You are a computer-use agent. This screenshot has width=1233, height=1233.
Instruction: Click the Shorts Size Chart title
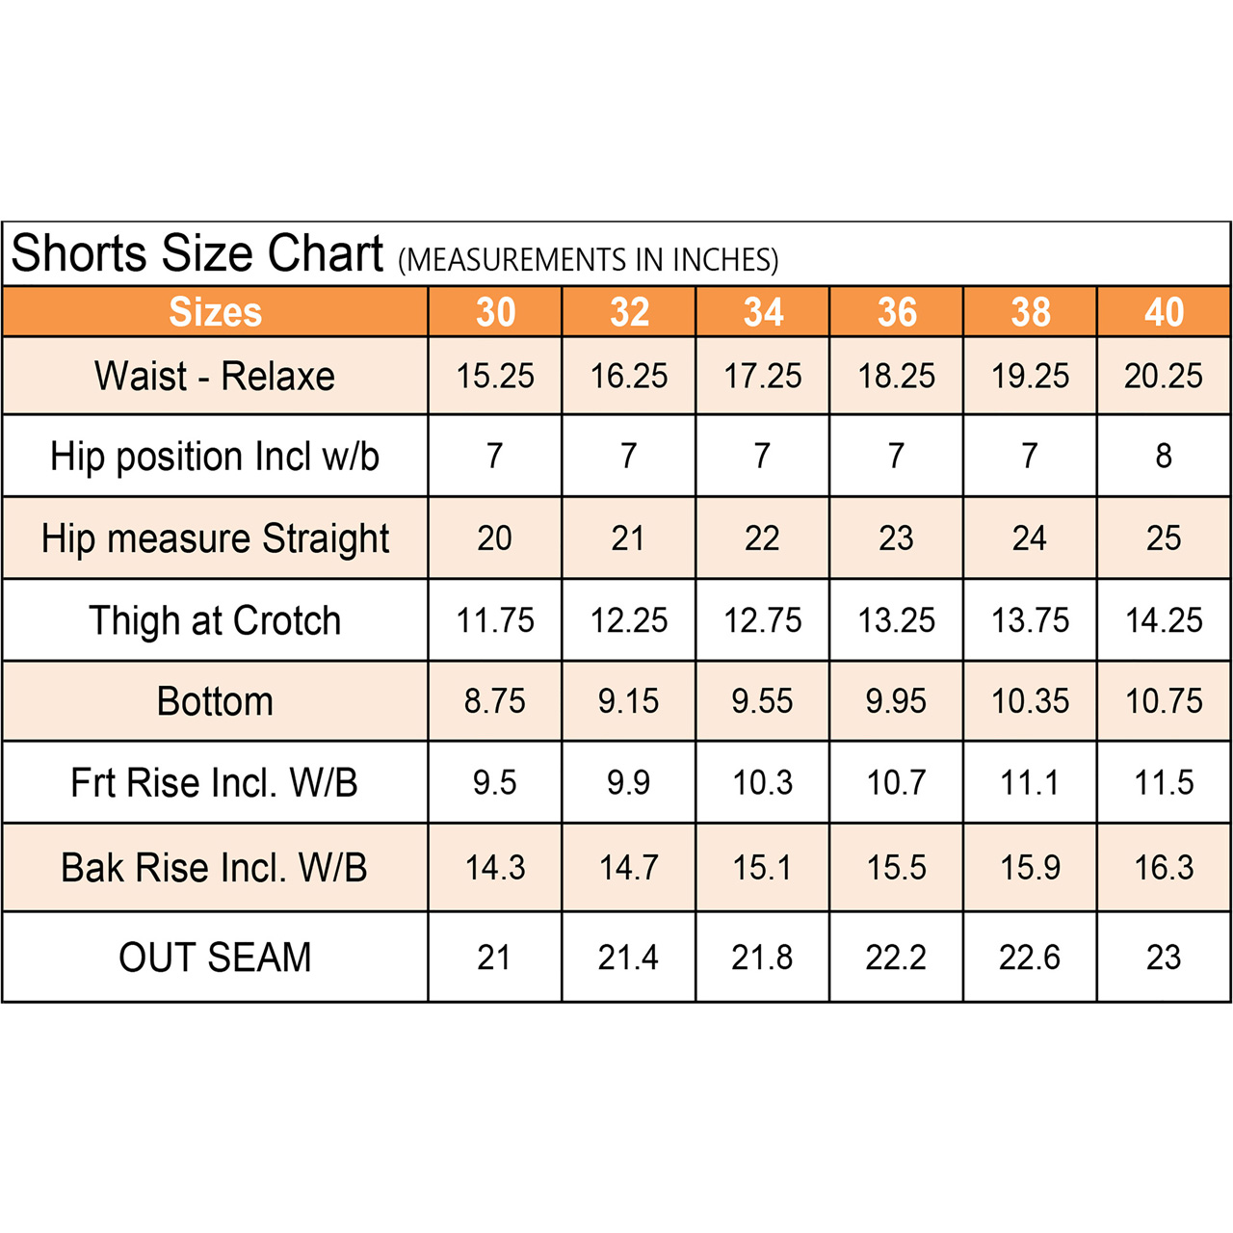tap(197, 254)
